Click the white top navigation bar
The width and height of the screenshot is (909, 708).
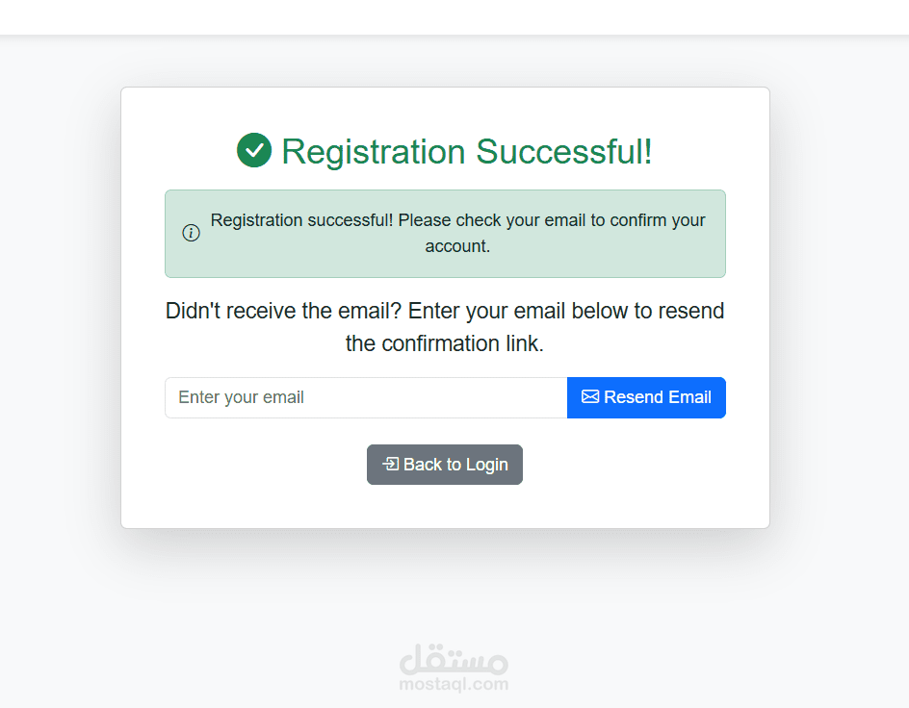click(x=454, y=17)
